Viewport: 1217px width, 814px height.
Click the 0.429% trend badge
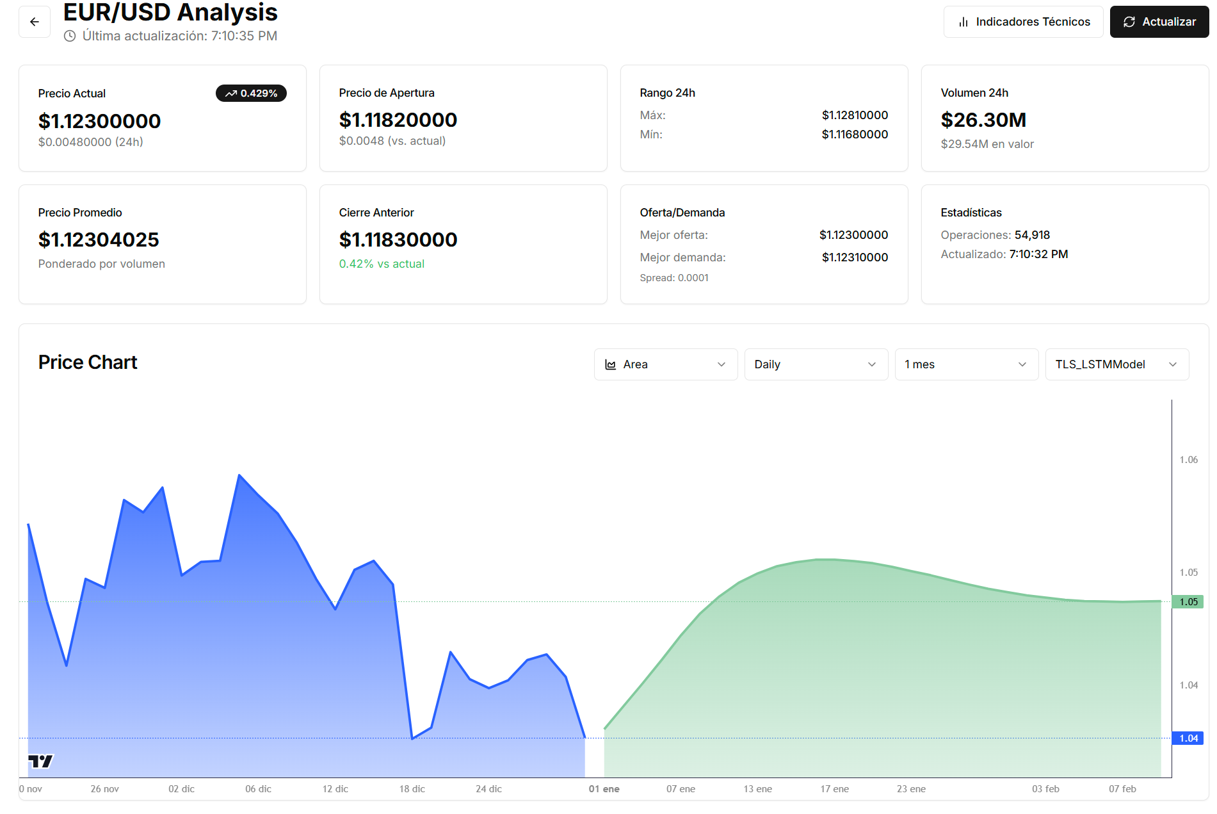(251, 94)
